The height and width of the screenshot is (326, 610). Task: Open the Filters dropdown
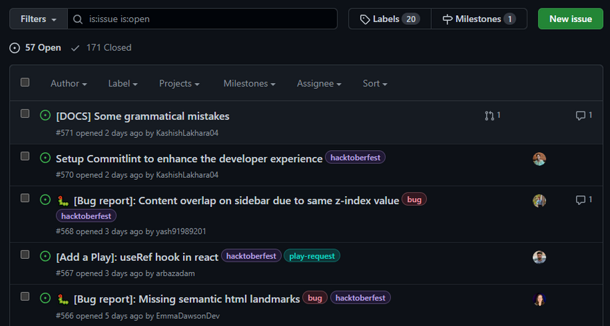pos(38,19)
